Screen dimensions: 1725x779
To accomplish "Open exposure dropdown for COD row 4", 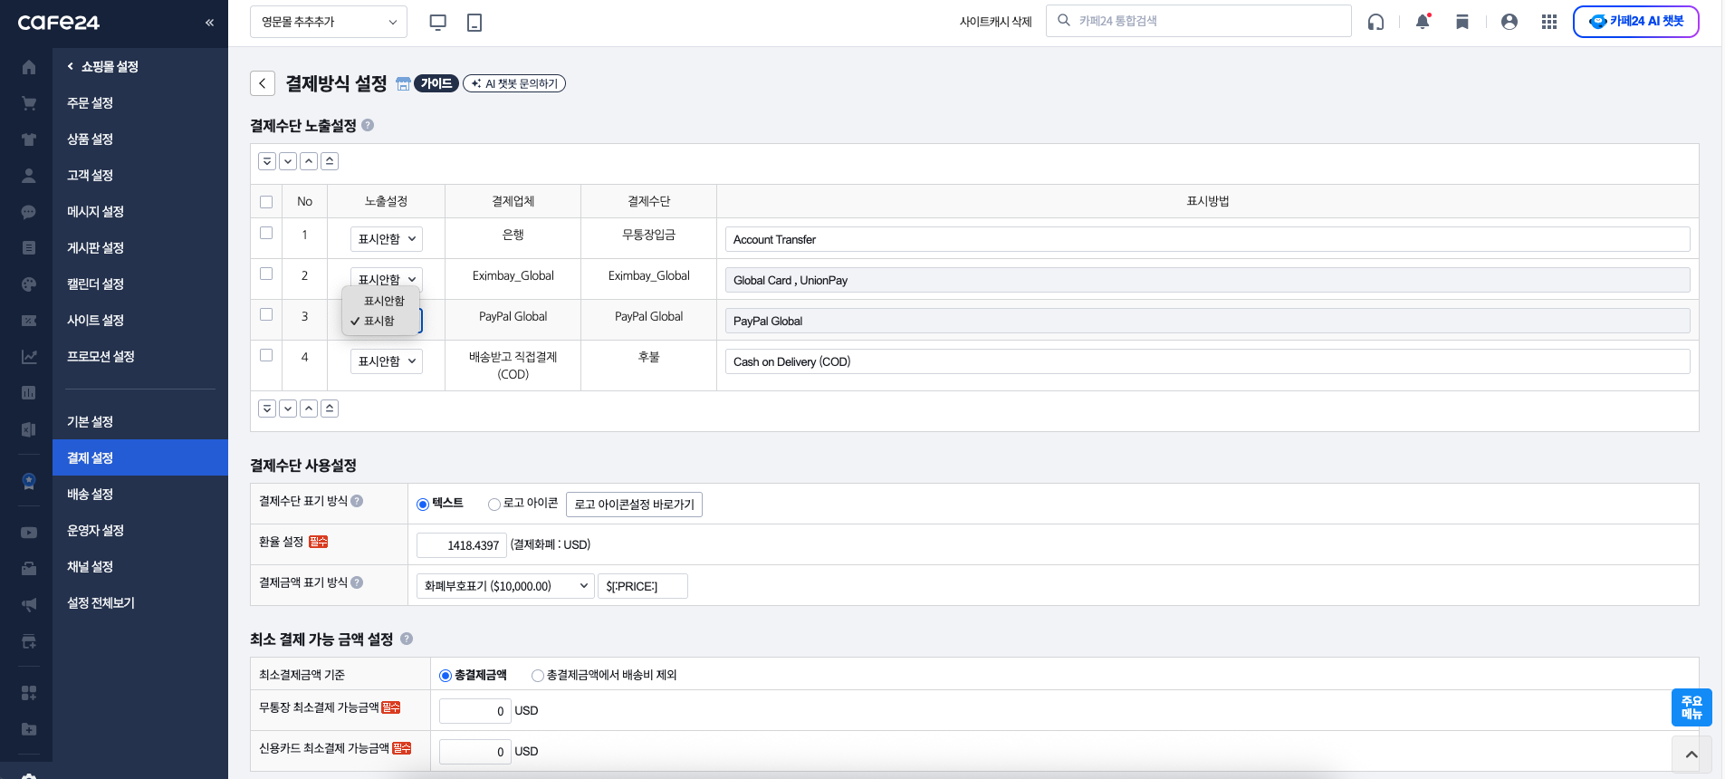I will [x=387, y=361].
